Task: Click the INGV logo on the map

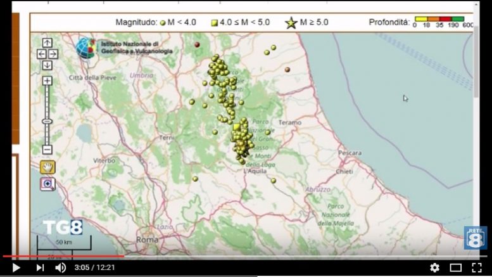Action: point(85,48)
